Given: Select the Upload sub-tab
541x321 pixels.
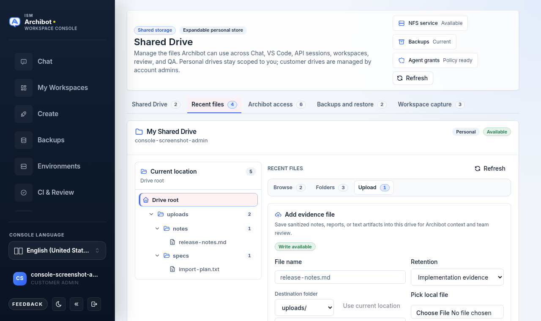Looking at the screenshot, I should click(374, 188).
